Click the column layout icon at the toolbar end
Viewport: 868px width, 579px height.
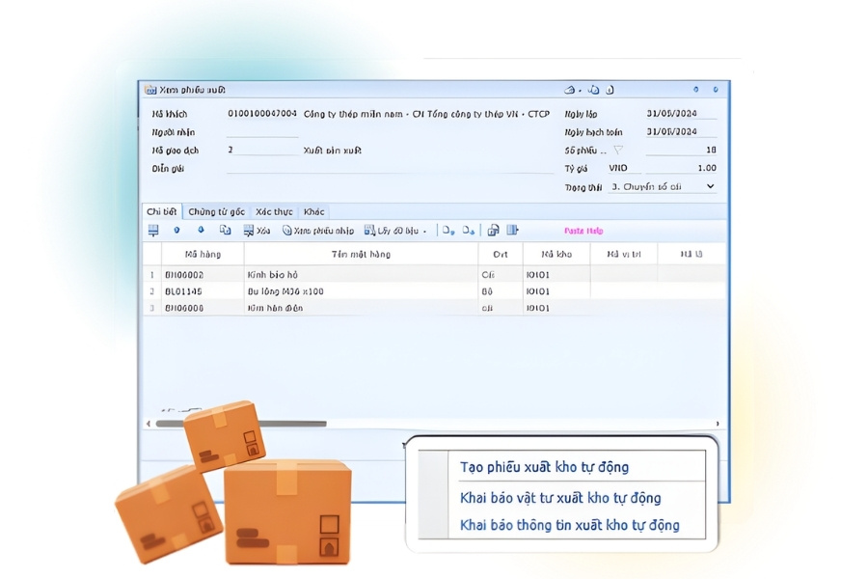[513, 230]
